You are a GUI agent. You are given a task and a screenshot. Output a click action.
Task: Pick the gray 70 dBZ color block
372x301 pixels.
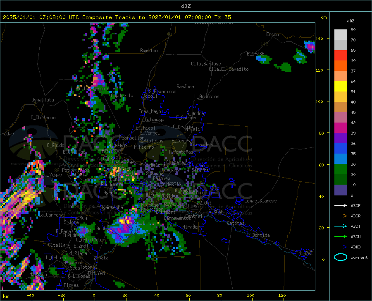click(x=341, y=45)
